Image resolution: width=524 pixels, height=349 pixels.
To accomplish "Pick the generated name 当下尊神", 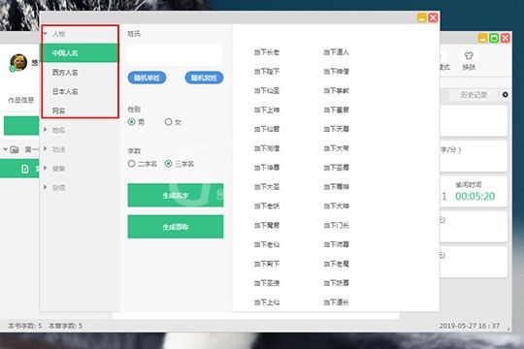I will [x=336, y=187].
